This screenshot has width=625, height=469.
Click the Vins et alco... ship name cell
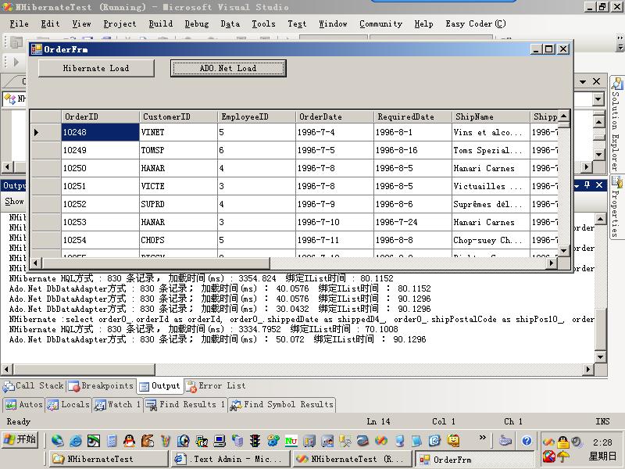(x=491, y=132)
